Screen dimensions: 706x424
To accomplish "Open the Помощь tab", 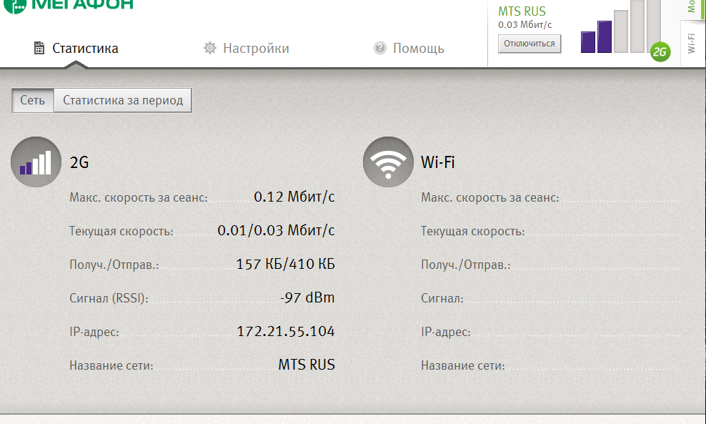I will pyautogui.click(x=409, y=48).
